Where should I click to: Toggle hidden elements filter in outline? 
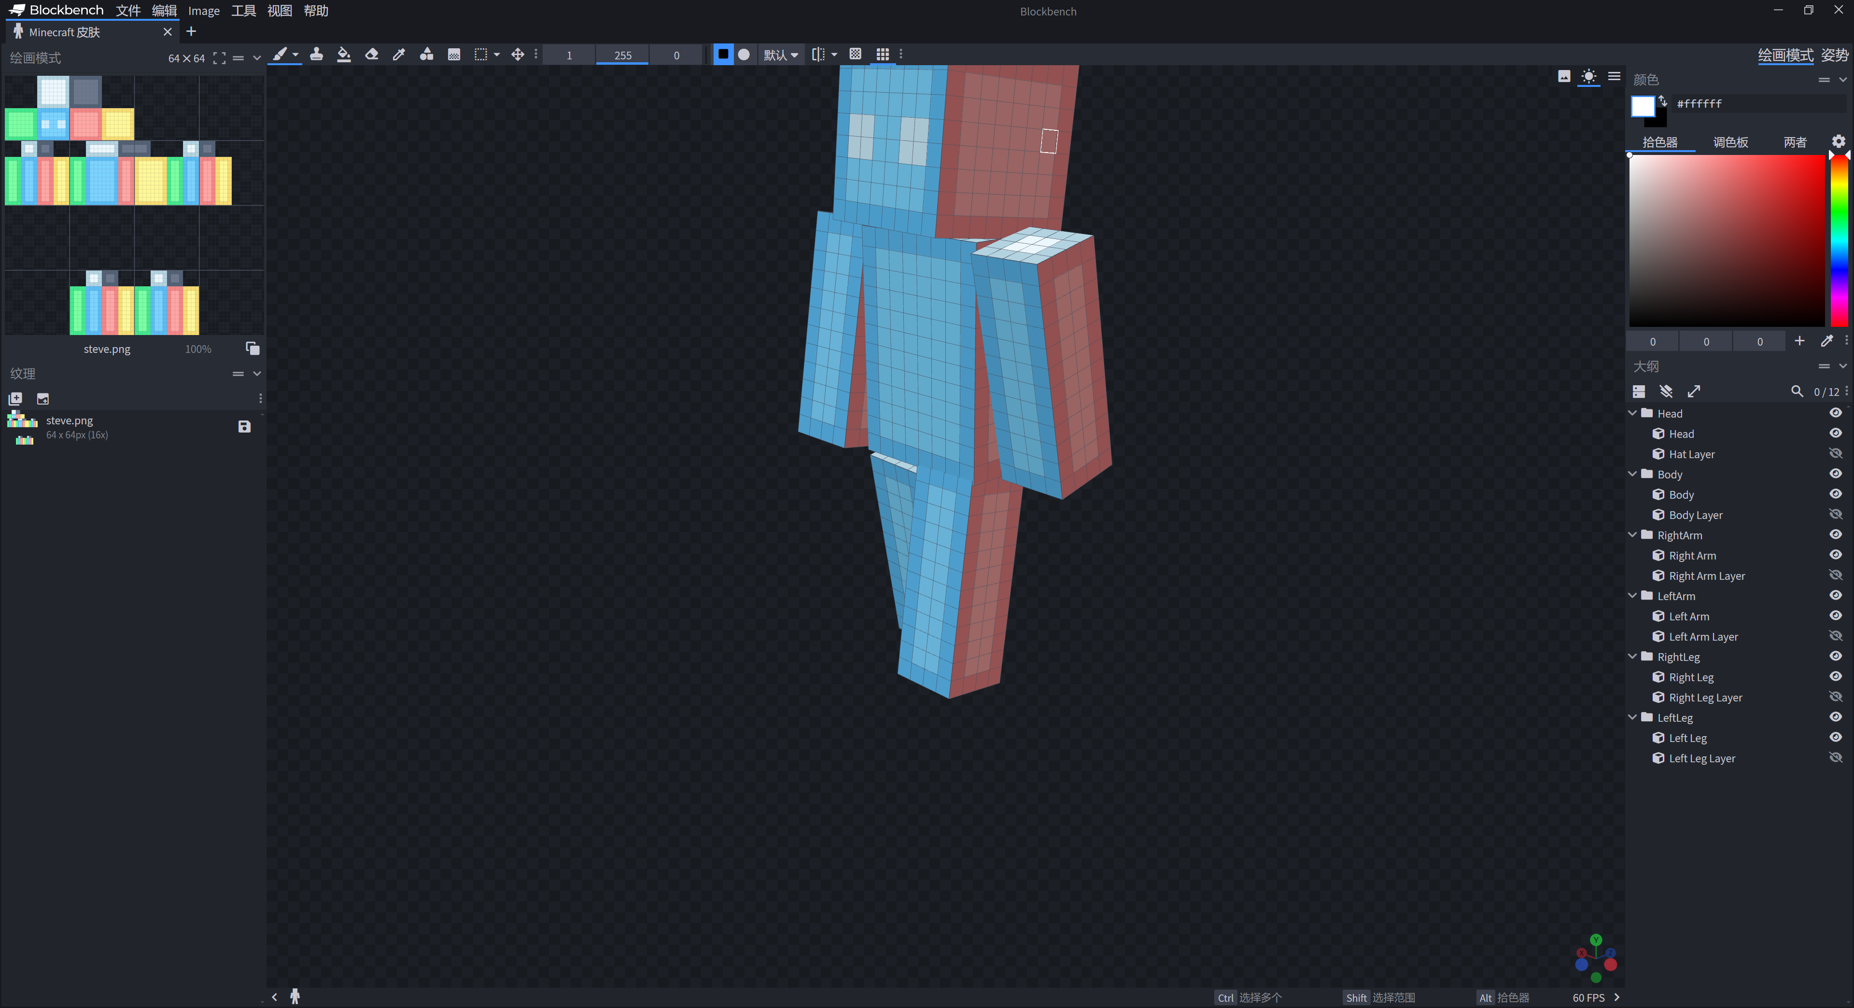[x=1665, y=392]
